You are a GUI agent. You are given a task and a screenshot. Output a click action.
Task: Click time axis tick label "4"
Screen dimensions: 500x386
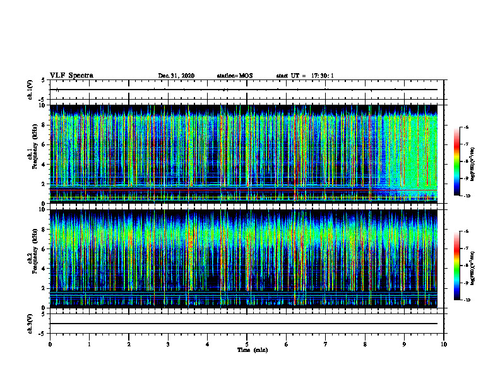tap(208, 344)
